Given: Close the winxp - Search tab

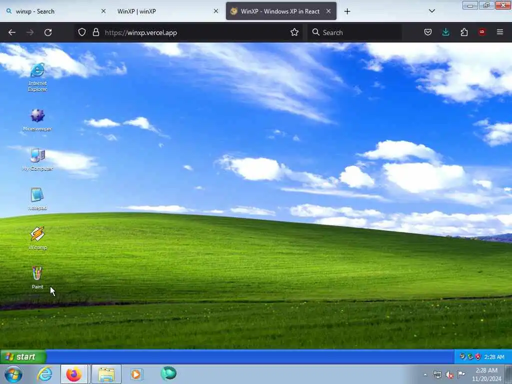Looking at the screenshot, I should click(103, 11).
